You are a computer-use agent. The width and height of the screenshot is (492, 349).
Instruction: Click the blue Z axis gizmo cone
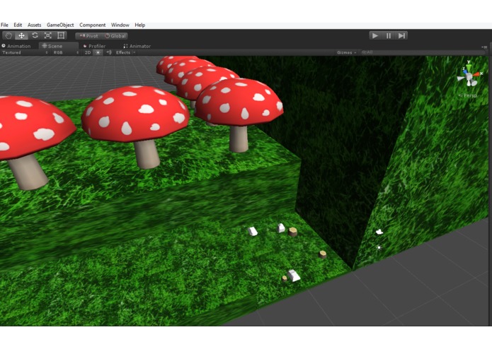pos(464,72)
